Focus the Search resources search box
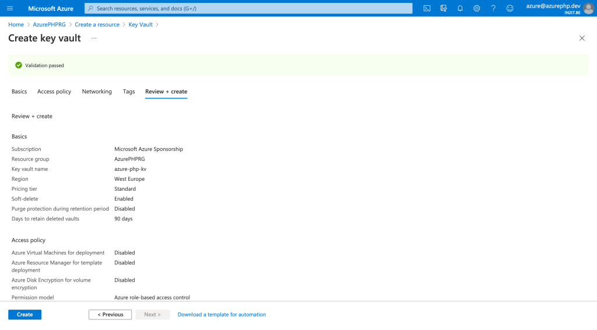The width and height of the screenshot is (597, 330). coord(248,8)
